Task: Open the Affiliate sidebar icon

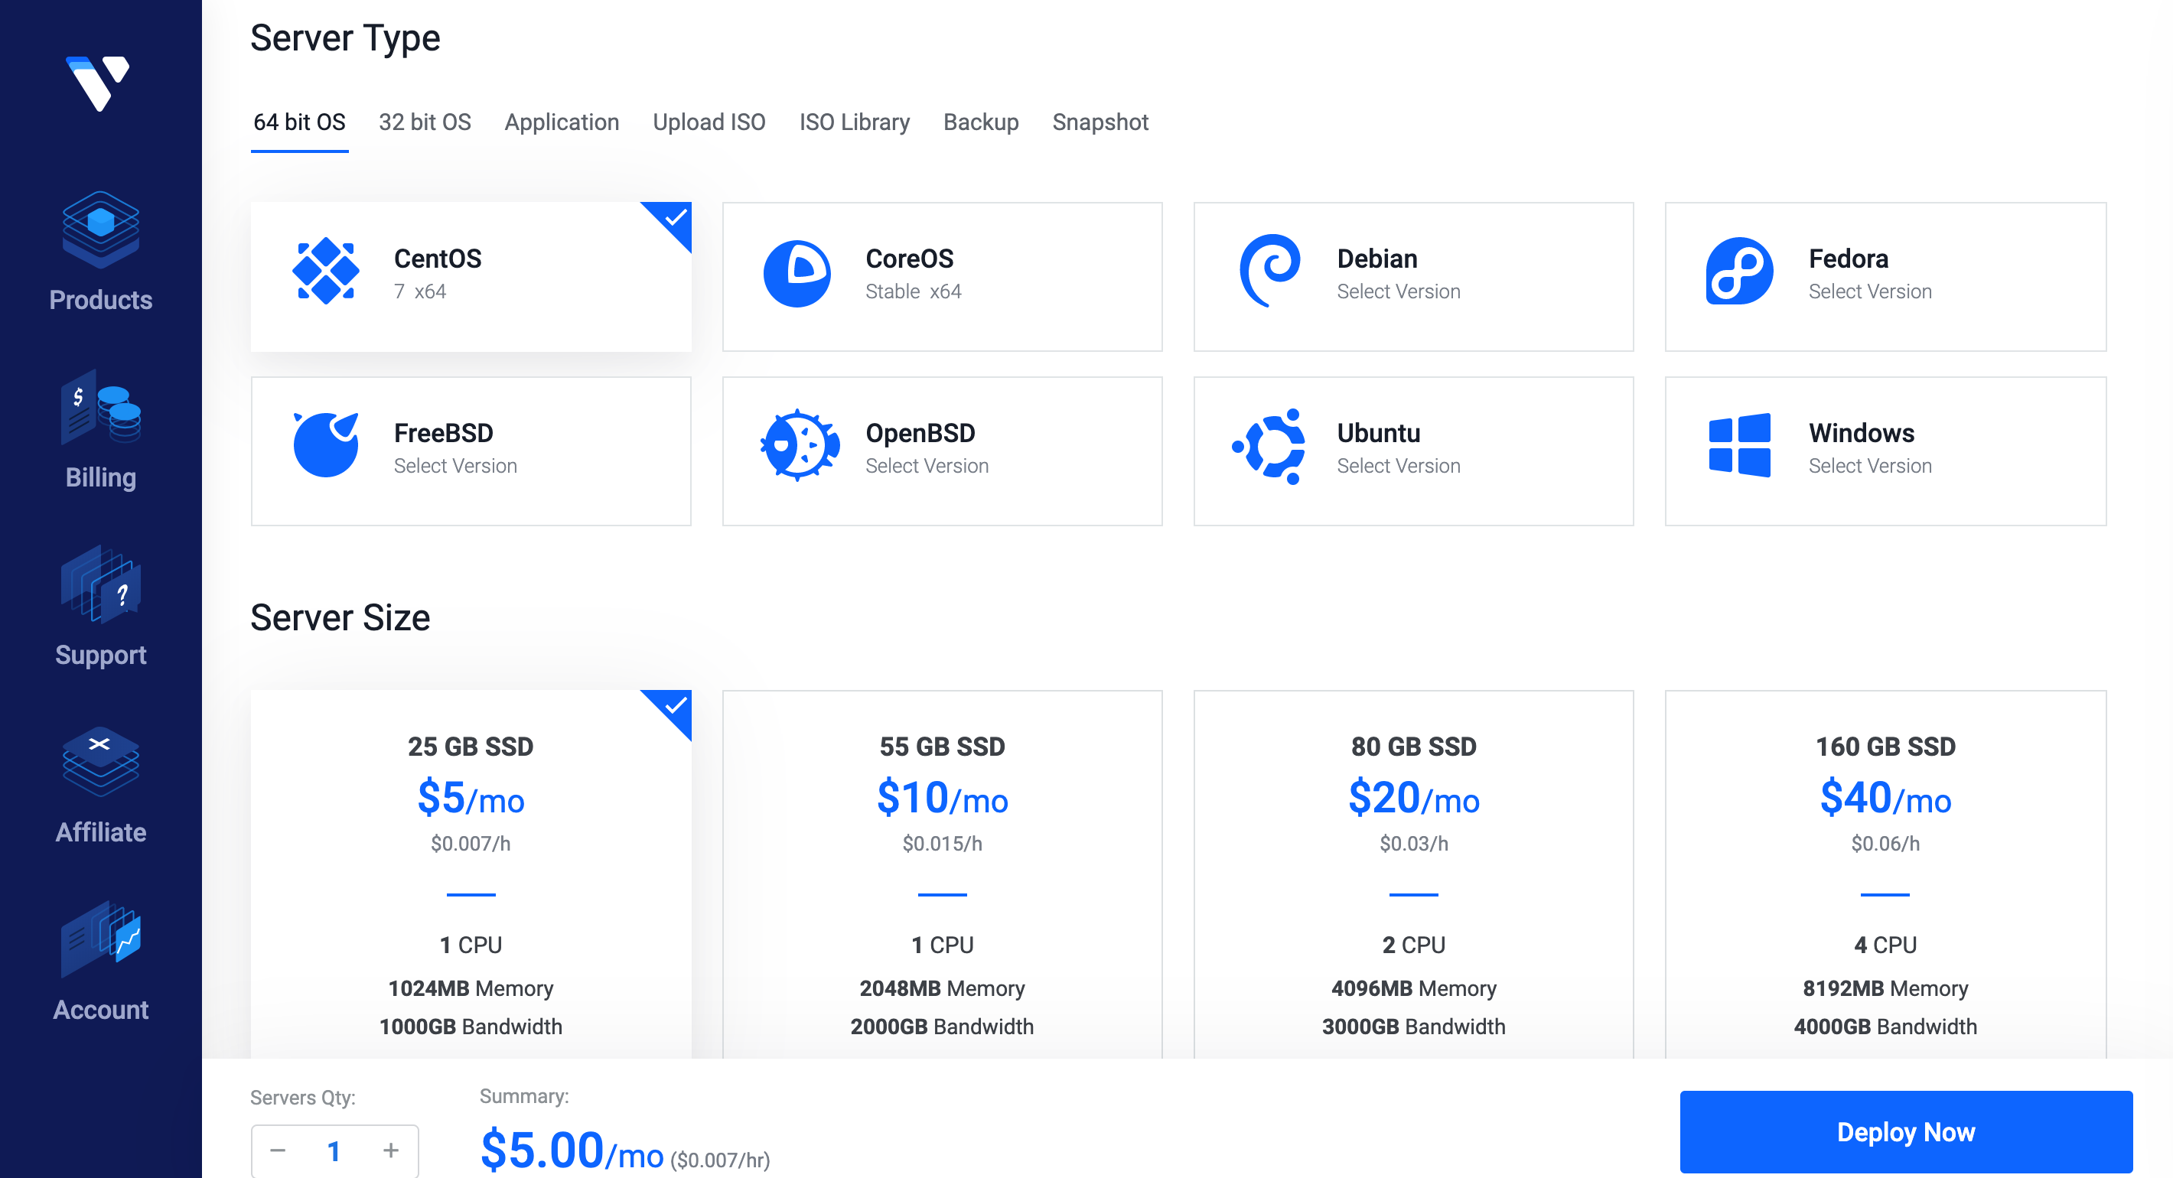Action: (x=100, y=763)
